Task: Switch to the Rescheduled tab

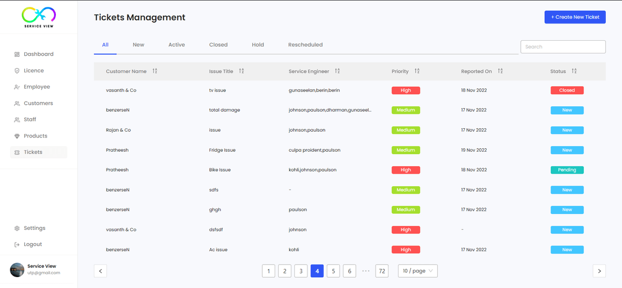Action: point(305,45)
